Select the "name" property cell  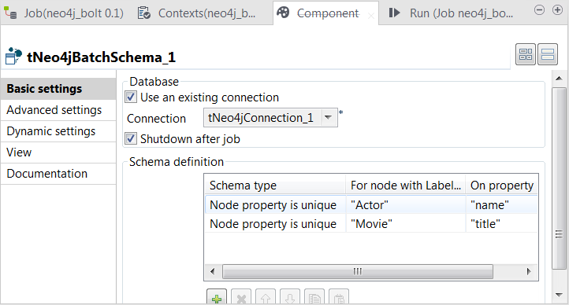coord(502,205)
